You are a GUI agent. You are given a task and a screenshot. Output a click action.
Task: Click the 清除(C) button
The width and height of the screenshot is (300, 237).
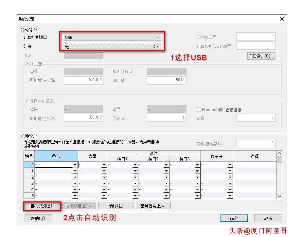click(x=116, y=206)
